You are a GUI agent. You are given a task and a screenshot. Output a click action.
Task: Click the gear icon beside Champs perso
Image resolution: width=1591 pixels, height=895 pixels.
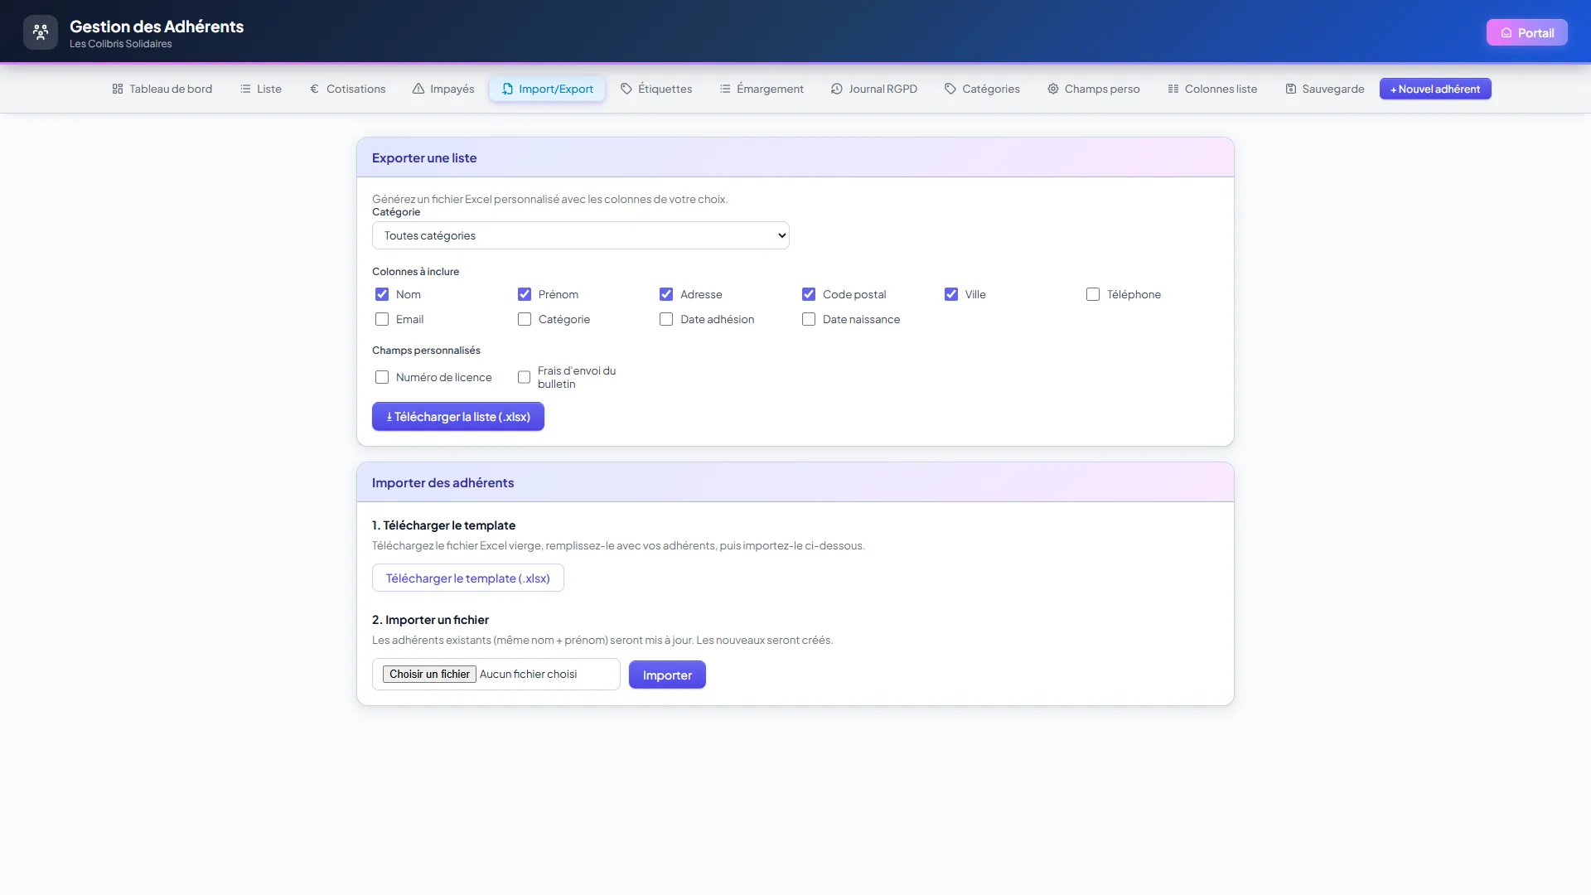[x=1053, y=89]
